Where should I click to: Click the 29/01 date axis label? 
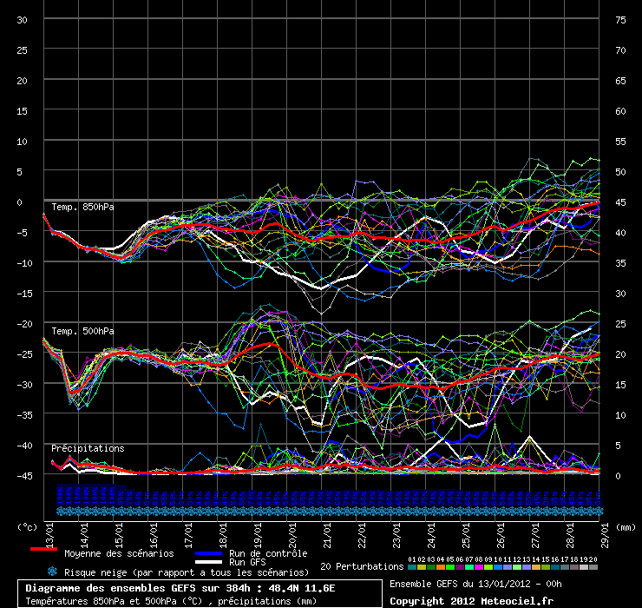click(x=605, y=535)
